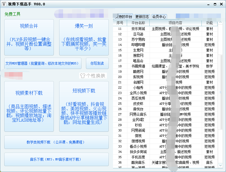Viewport: 226px width, 172px height.
Task: Select 亚马逊 row
Action: (x=165, y=34)
